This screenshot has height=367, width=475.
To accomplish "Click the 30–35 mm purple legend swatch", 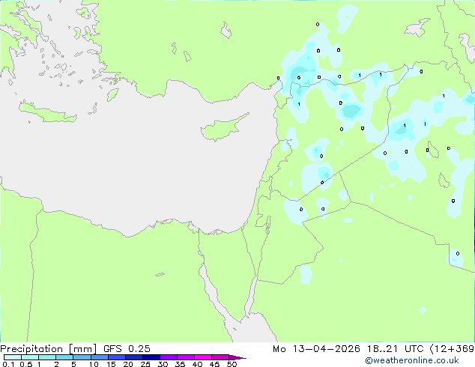I will [x=168, y=357].
